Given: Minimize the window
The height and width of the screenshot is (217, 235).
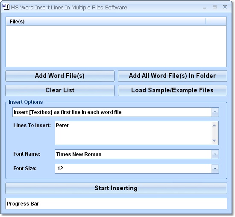Looking at the screenshot, I should [204, 8].
